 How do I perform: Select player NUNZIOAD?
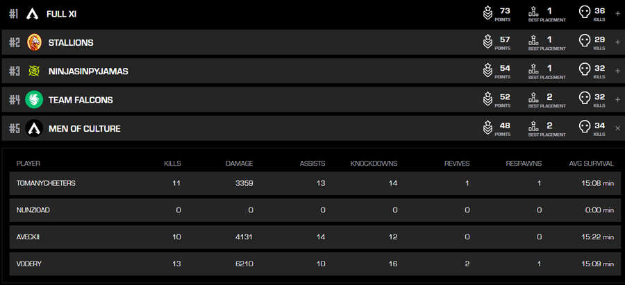(315, 210)
